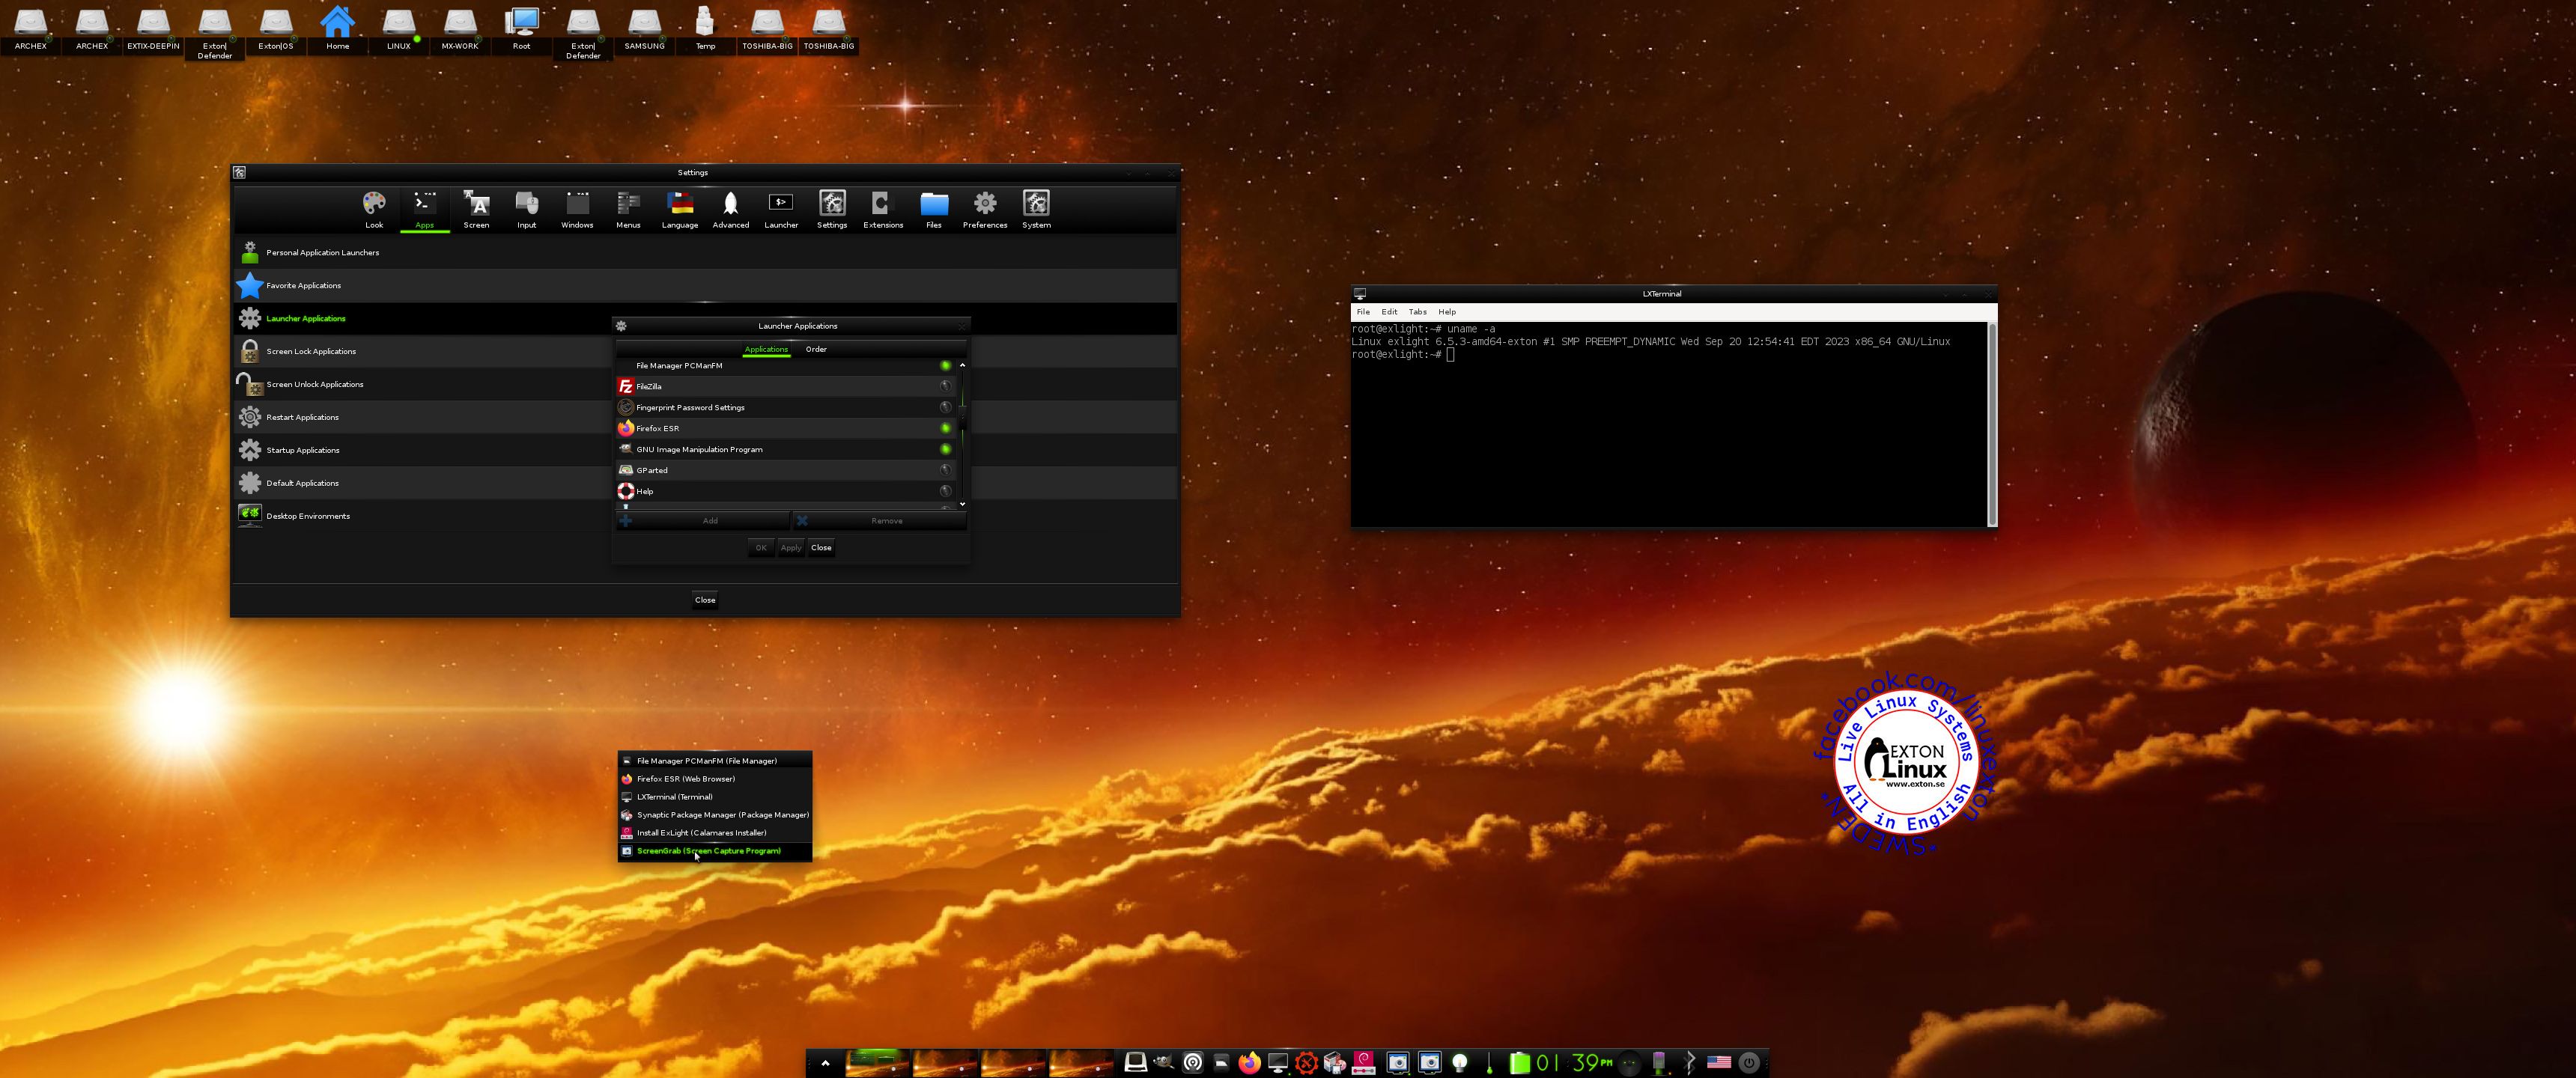Disable Firefox ESR launcher toggle
The width and height of the screenshot is (2576, 1078).
945,428
